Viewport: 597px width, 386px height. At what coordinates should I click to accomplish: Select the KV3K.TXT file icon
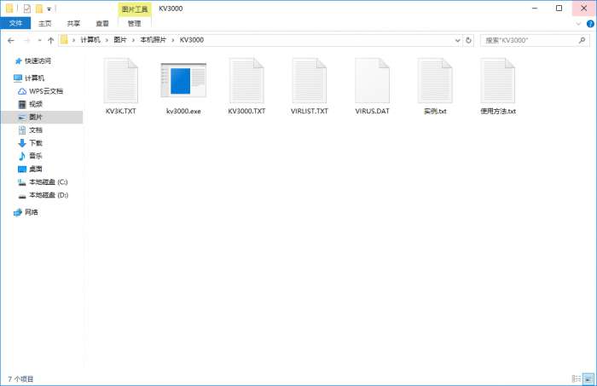coord(121,81)
